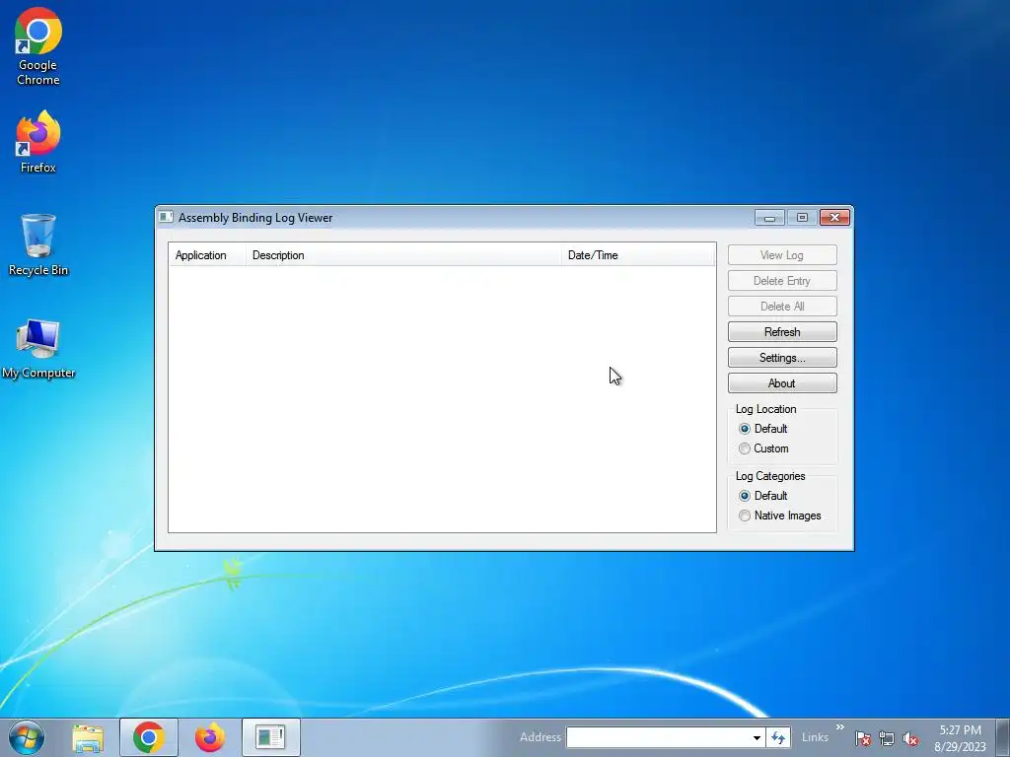
Task: Click the muted volume tray icon
Action: click(910, 738)
